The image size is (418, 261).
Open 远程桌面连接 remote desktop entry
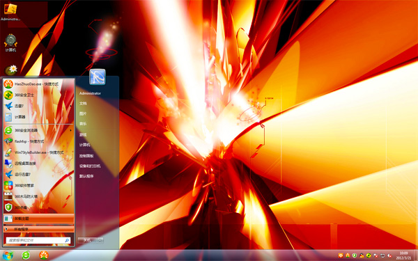coord(38,164)
